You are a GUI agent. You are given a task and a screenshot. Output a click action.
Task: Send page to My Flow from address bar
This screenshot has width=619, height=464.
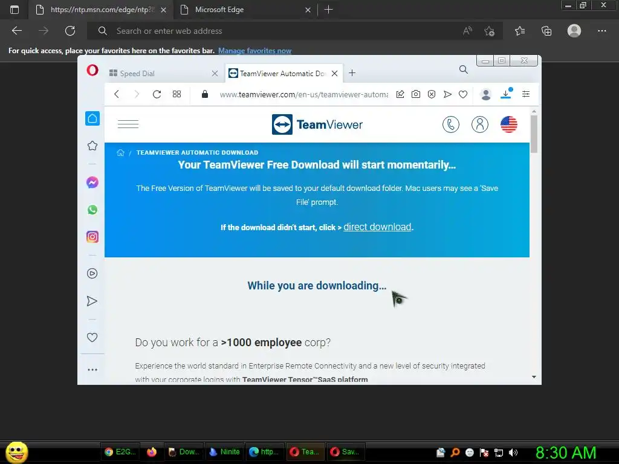447,94
